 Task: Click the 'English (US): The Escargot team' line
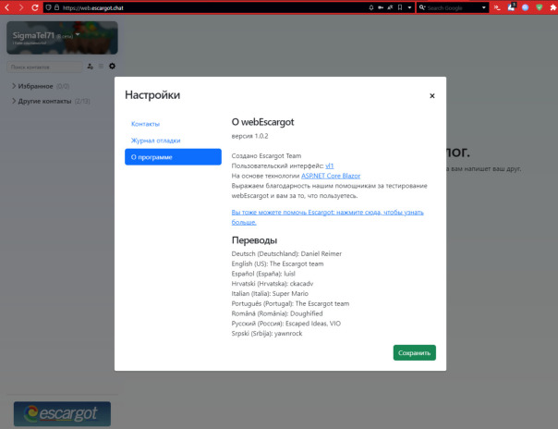[x=277, y=264]
